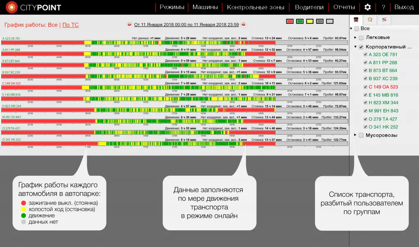Expand the 'Легковые' group
Screen dimensions: 419x247
tap(355, 38)
